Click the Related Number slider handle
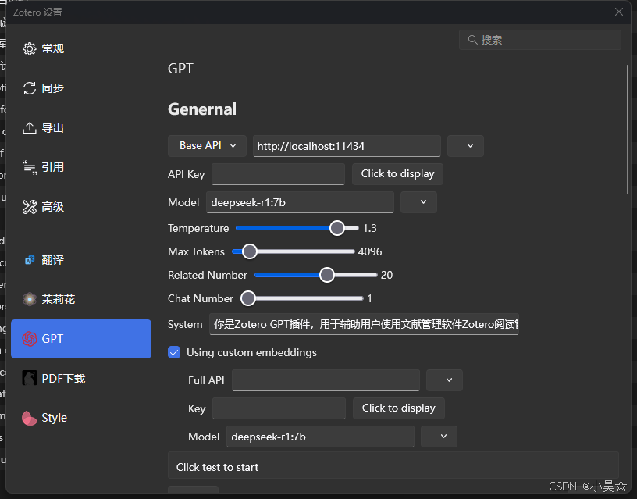This screenshot has height=499, width=637. point(326,275)
